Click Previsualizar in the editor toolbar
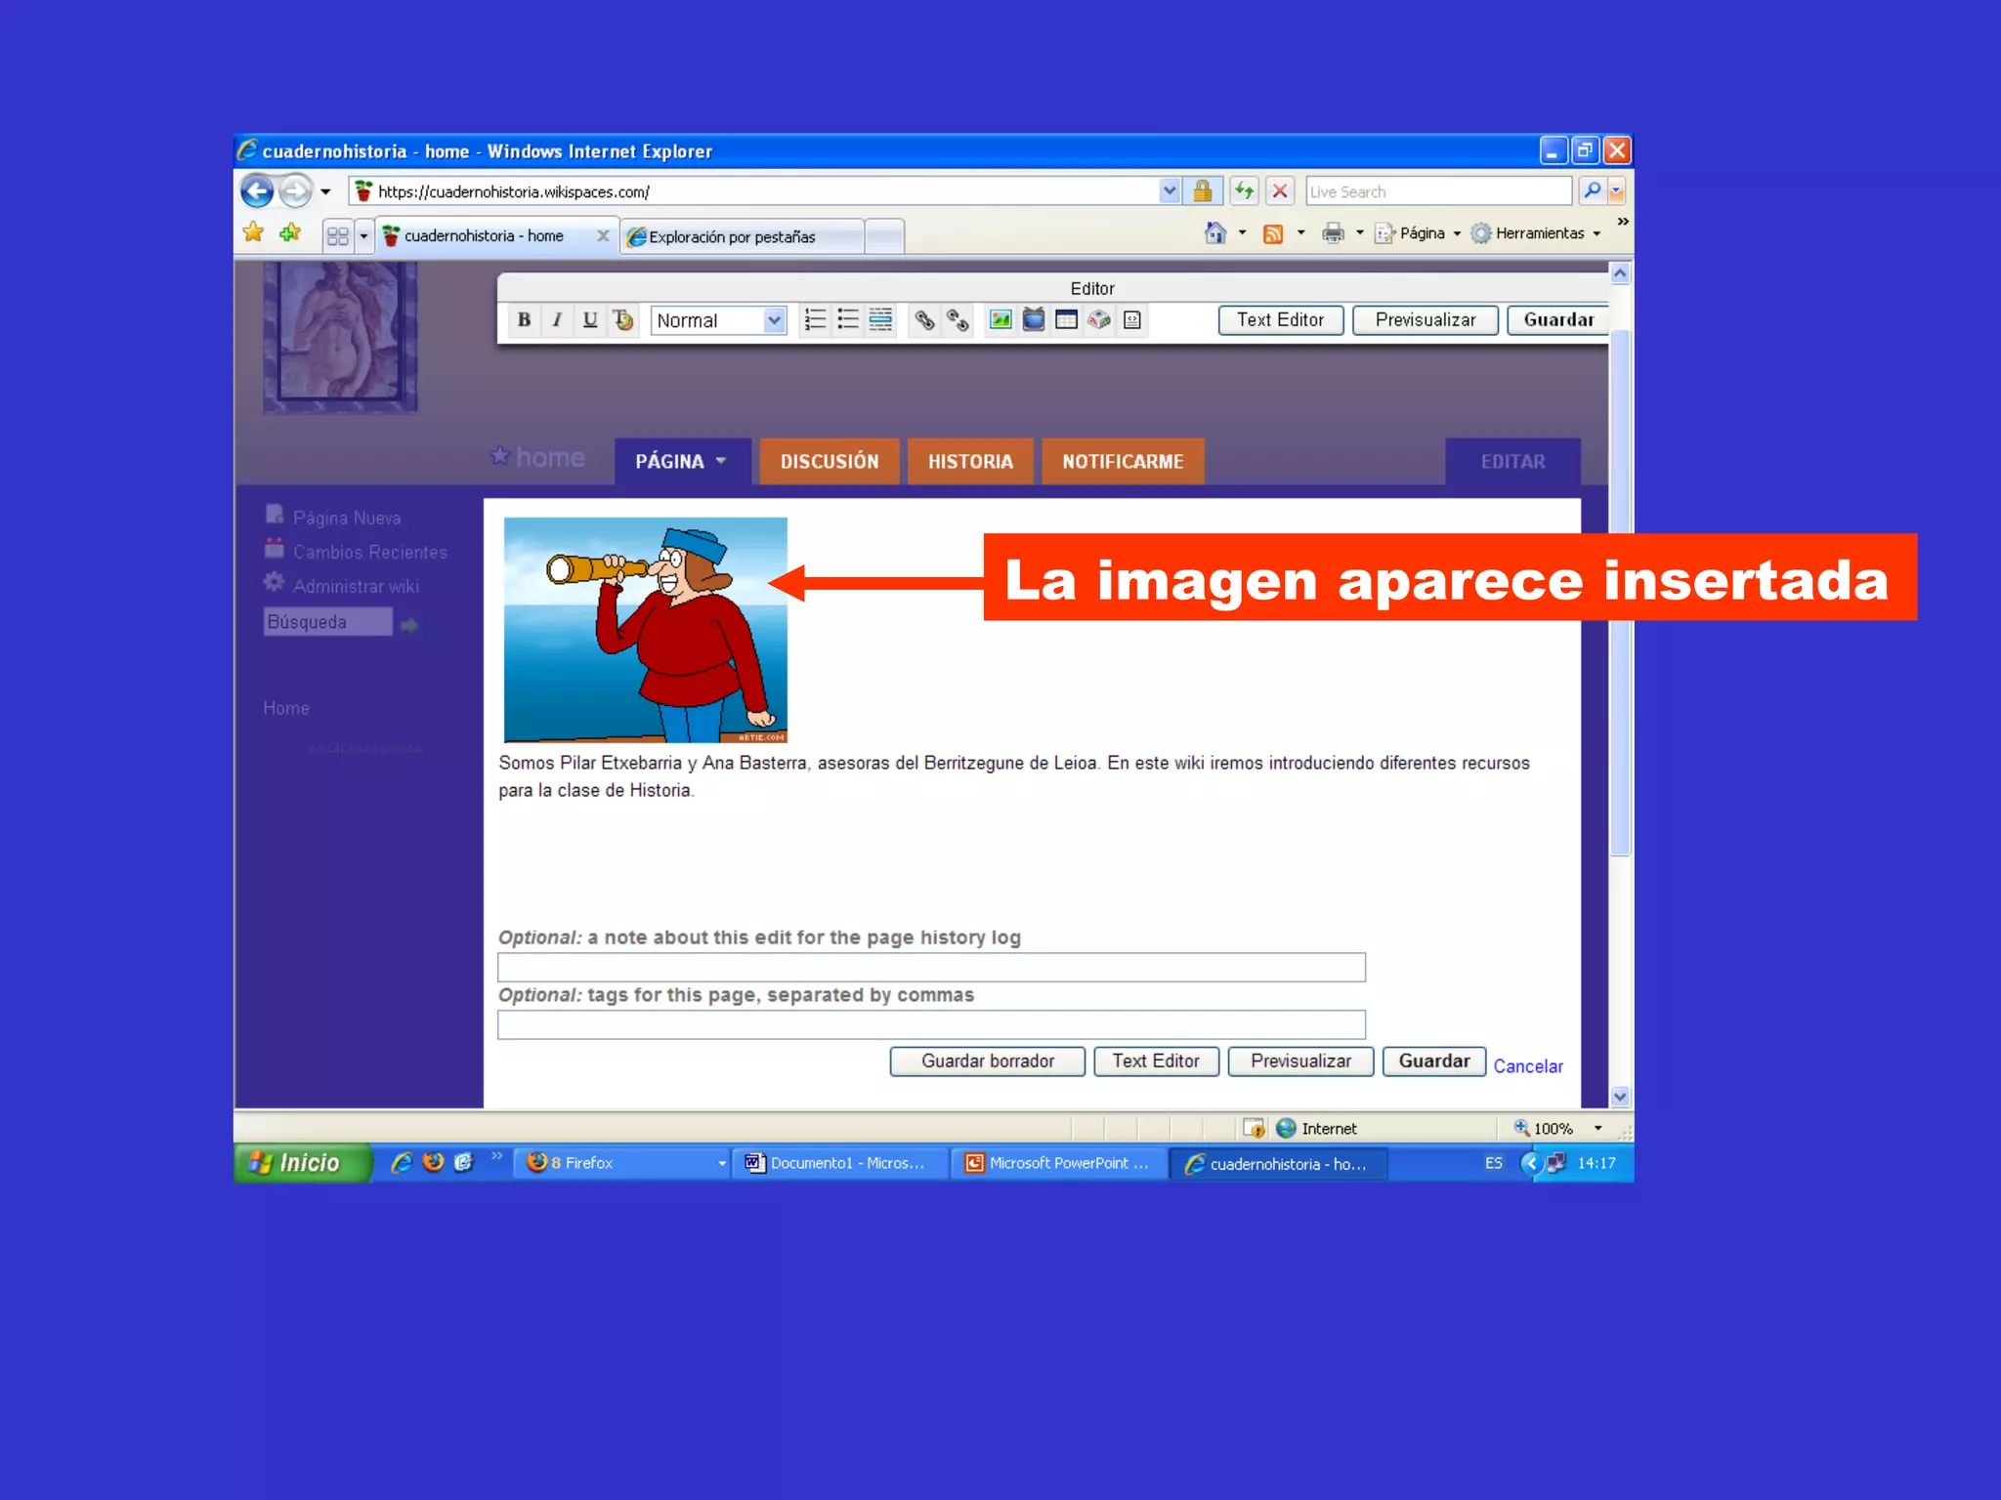Image resolution: width=2001 pixels, height=1500 pixels. pos(1425,319)
